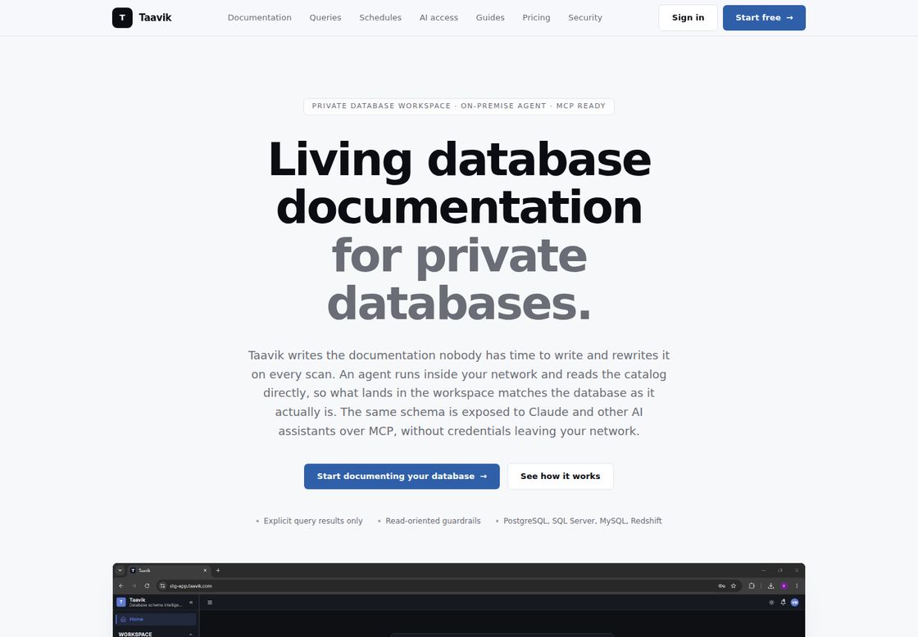This screenshot has height=637, width=918.
Task: Click the password key icon in preview address bar
Action: (721, 585)
